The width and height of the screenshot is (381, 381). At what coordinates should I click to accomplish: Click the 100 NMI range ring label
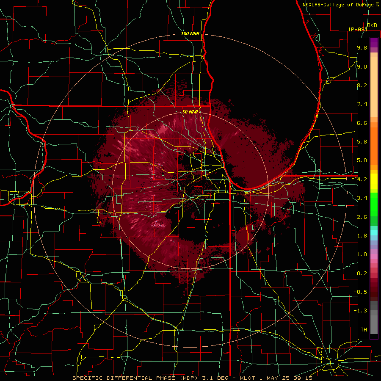pos(190,33)
